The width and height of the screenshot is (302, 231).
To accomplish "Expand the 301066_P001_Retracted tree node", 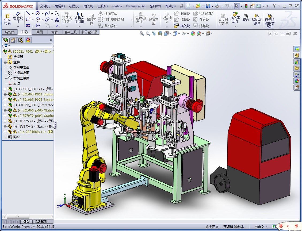I will pos(5,105).
